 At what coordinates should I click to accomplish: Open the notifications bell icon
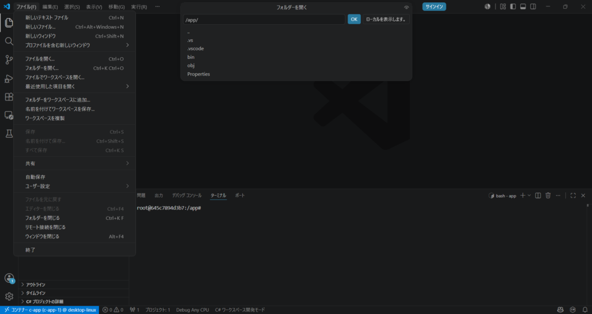pyautogui.click(x=585, y=310)
